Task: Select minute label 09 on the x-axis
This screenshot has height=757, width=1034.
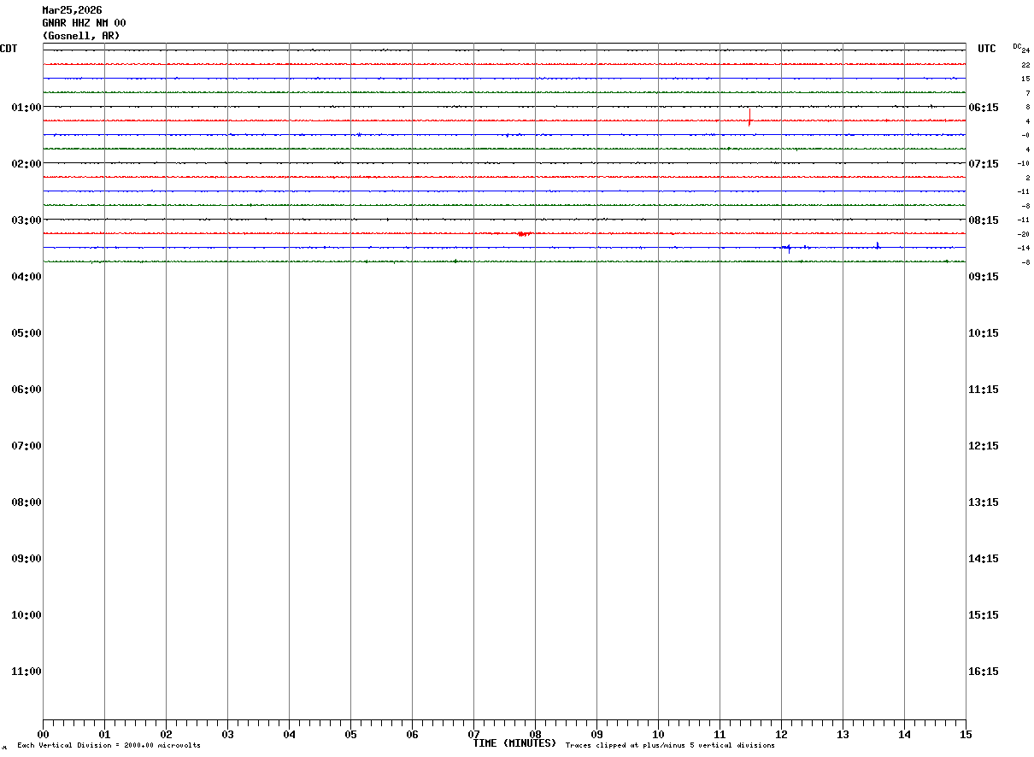Action: (596, 734)
